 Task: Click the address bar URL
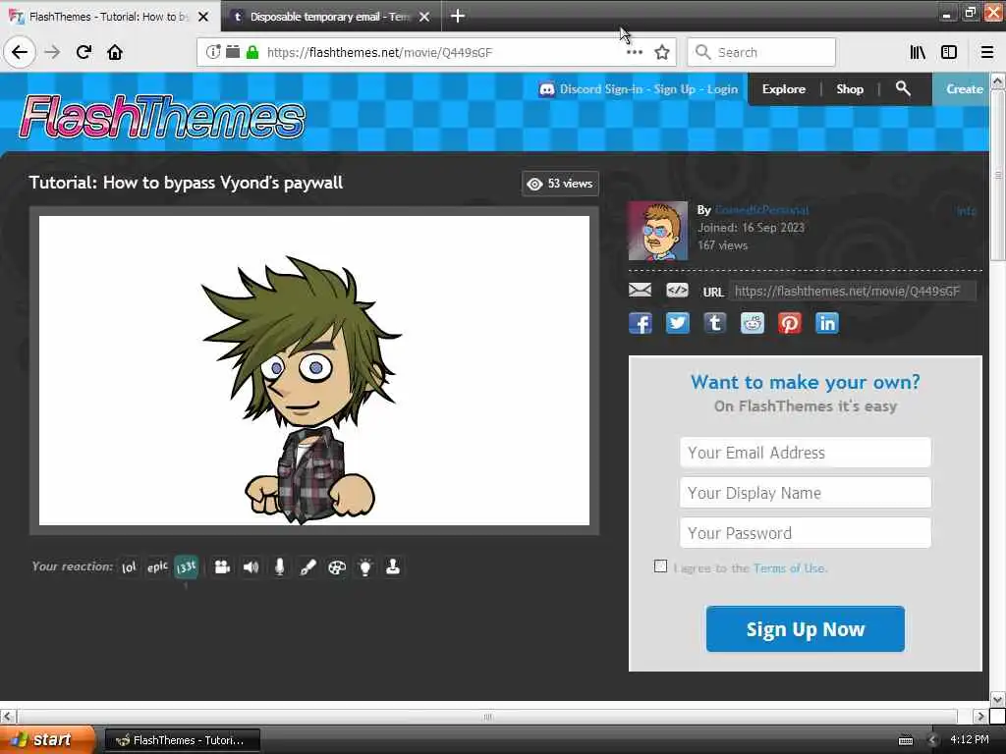pos(380,53)
